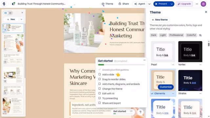Click the Share button label

coord(125,4)
